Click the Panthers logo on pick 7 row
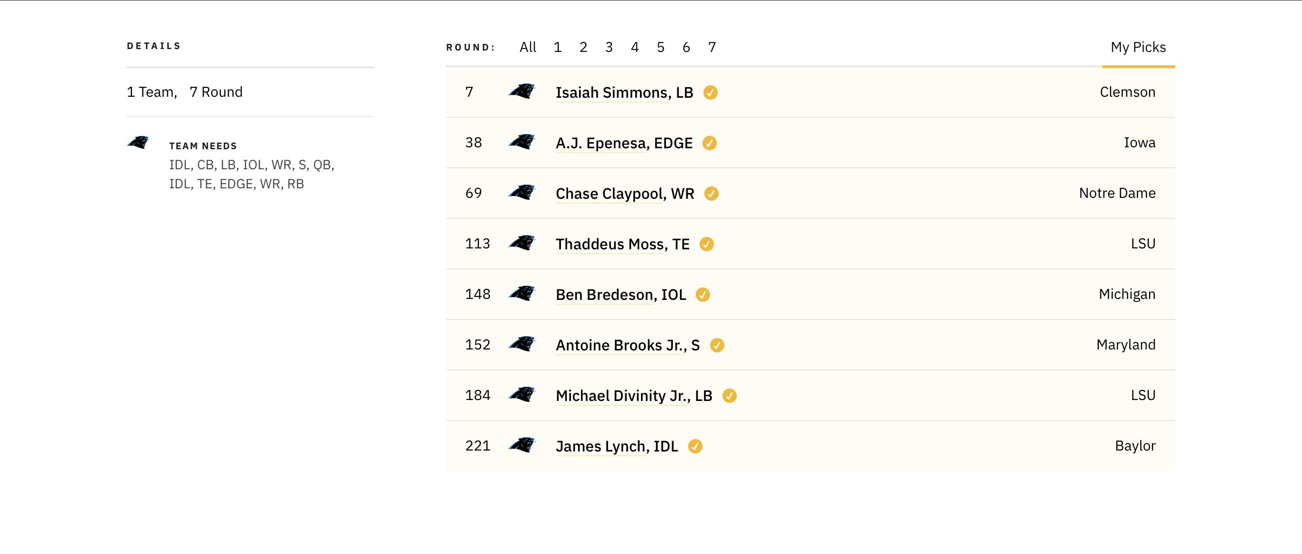This screenshot has height=554, width=1302. click(x=521, y=91)
